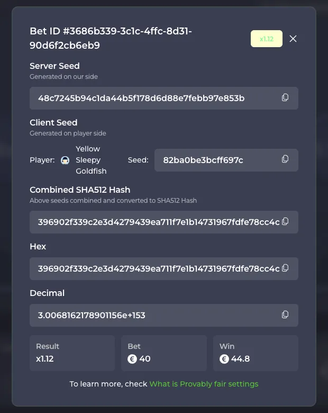Select the Decimal value field
Image resolution: width=328 pixels, height=413 pixels.
(164, 315)
